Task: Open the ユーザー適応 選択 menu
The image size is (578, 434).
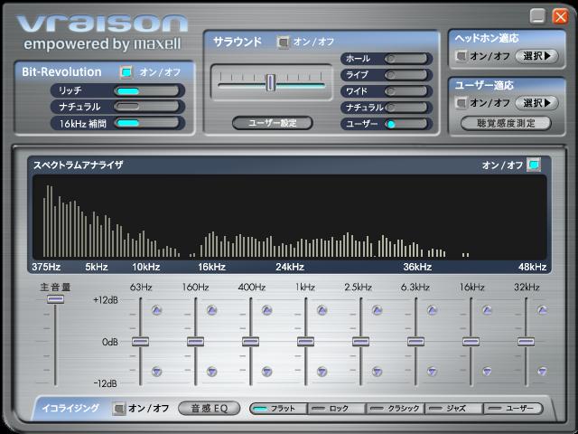Action: point(536,103)
